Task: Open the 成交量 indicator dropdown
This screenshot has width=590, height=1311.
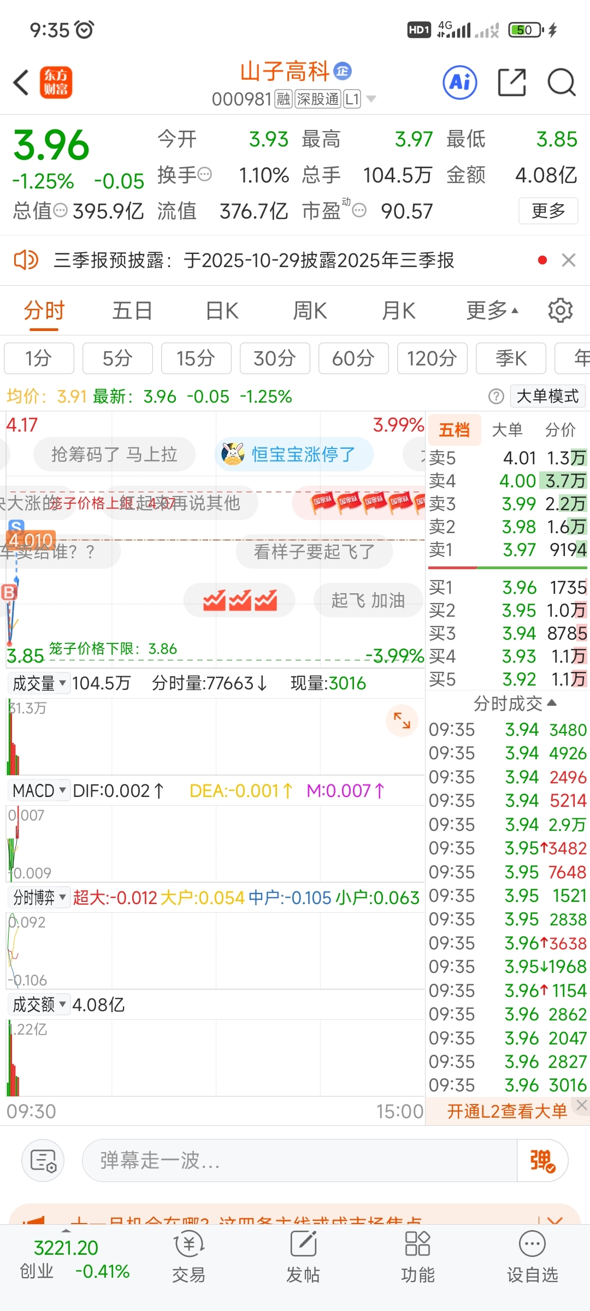Action: 39,683
